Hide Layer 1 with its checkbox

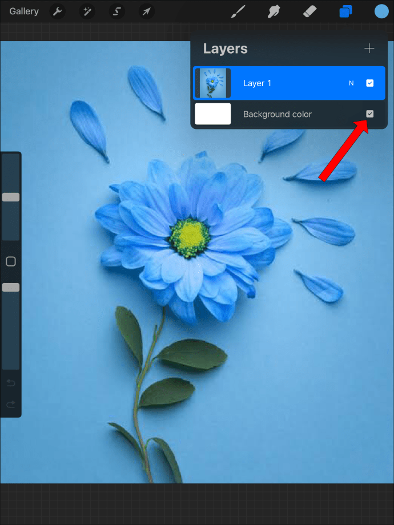click(x=370, y=83)
